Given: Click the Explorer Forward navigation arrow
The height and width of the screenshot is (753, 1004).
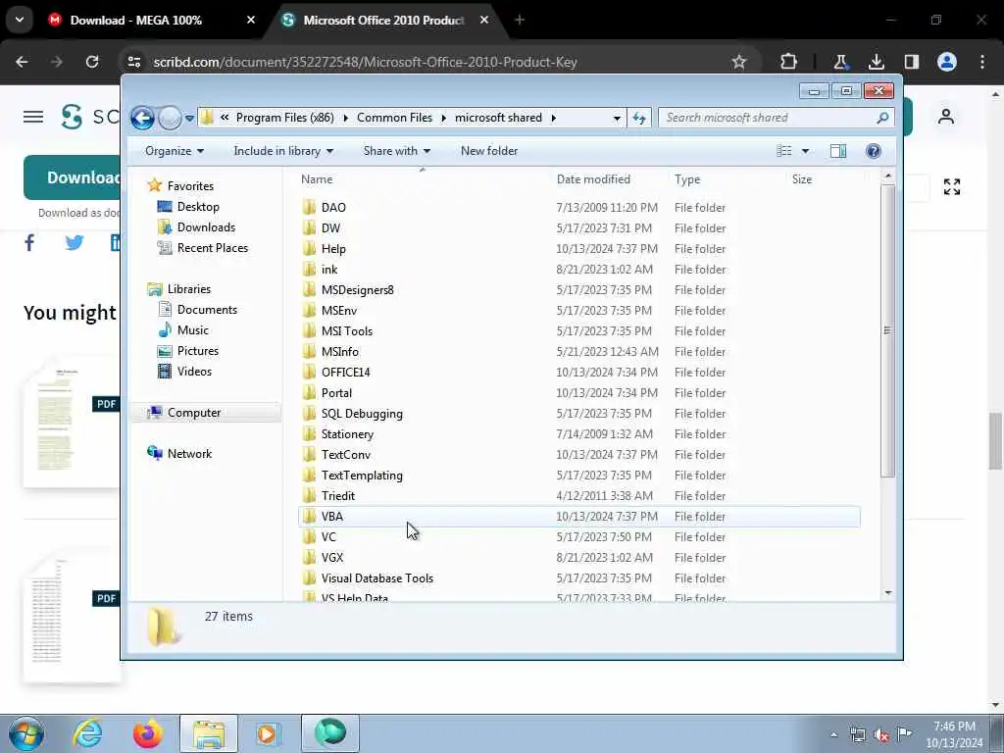Looking at the screenshot, I should coord(170,118).
